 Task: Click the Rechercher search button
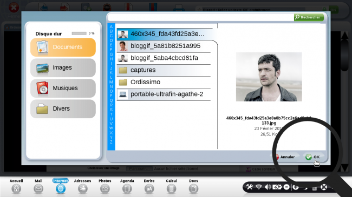click(x=309, y=17)
